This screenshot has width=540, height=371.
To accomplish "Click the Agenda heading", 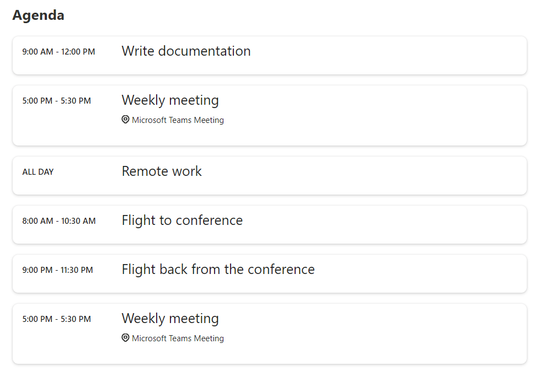I will tap(38, 15).
